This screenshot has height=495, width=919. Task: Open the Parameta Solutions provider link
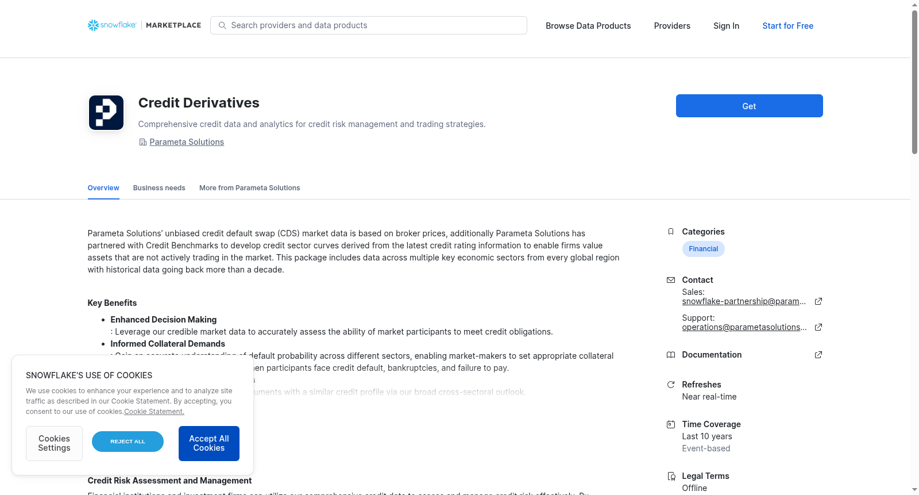click(187, 142)
